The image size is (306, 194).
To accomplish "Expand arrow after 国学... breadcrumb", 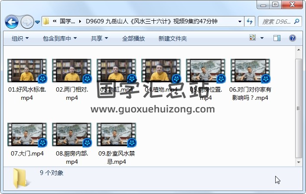I will pyautogui.click(x=80, y=21).
